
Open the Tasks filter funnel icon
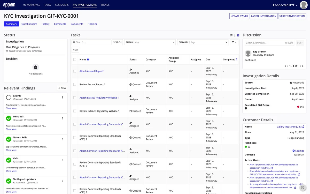(234, 42)
